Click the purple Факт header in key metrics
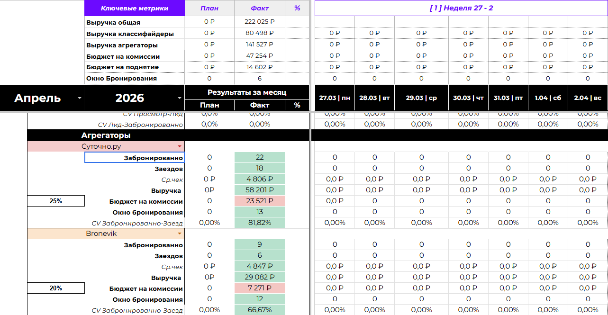The height and width of the screenshot is (315, 608). click(260, 8)
